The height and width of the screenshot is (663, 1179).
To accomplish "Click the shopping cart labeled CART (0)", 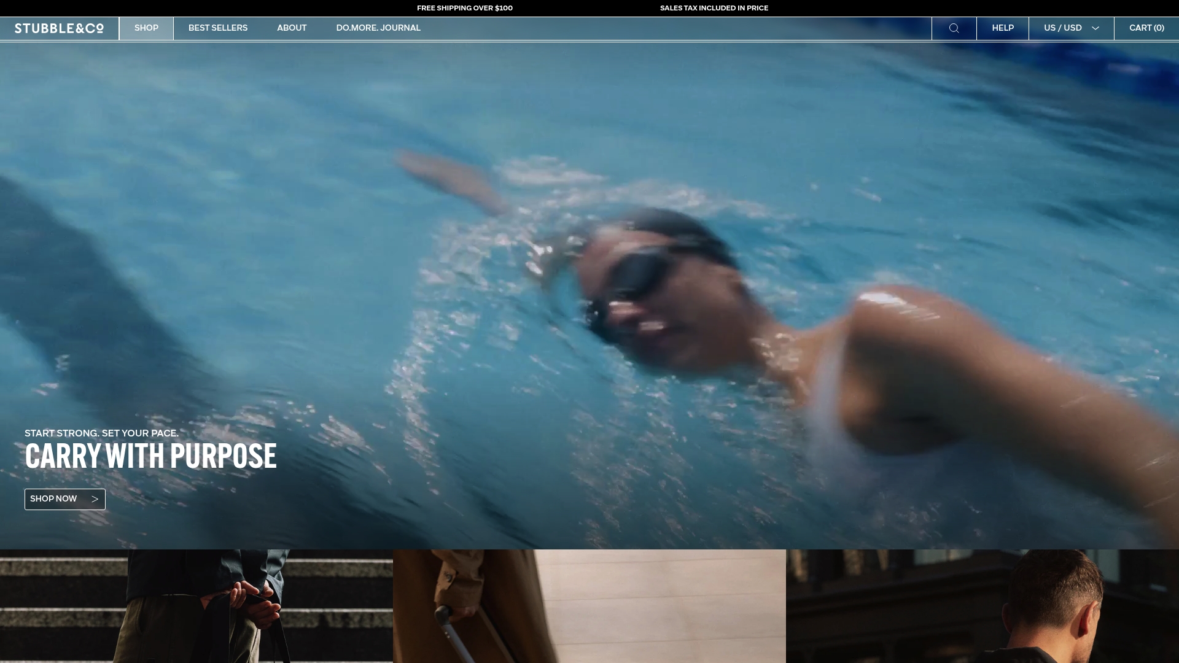I will pos(1146,28).
